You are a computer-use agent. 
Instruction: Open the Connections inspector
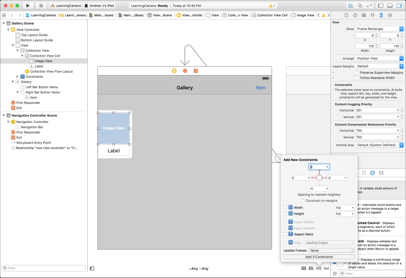click(x=390, y=15)
